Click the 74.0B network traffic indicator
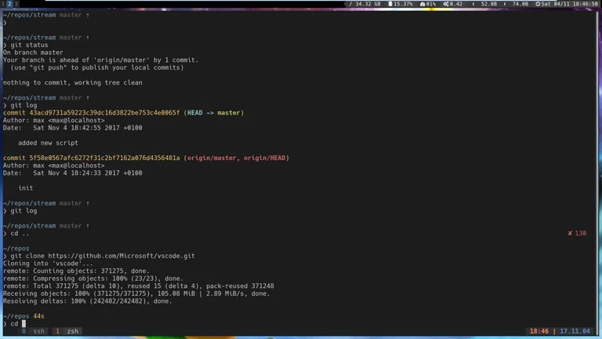602x339 pixels. [x=516, y=4]
